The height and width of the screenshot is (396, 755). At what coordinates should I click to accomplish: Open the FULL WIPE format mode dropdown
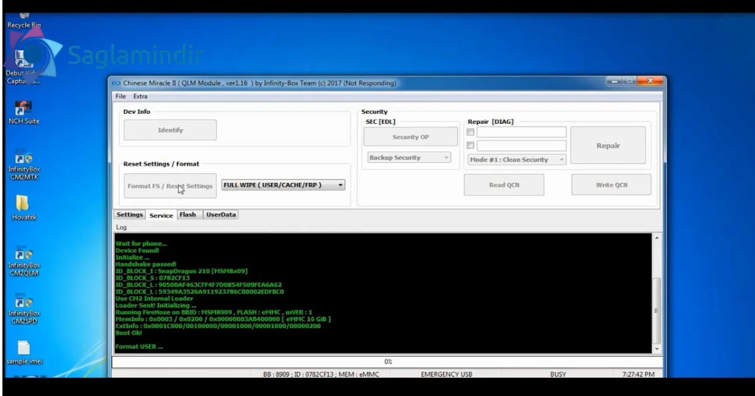click(283, 185)
